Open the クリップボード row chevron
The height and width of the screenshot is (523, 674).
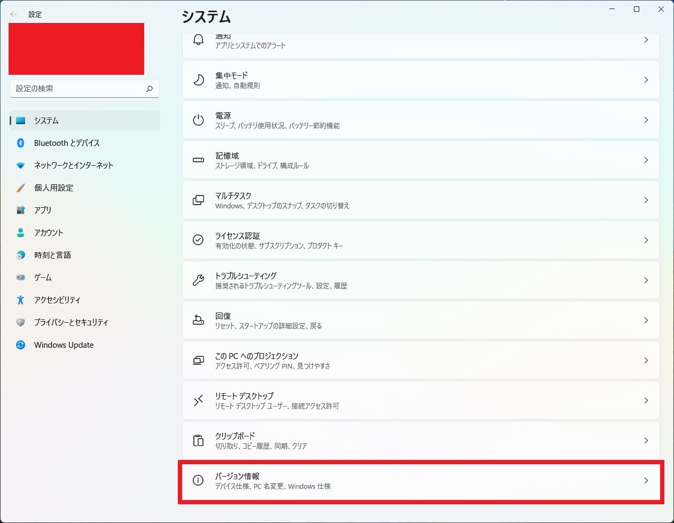tap(646, 440)
